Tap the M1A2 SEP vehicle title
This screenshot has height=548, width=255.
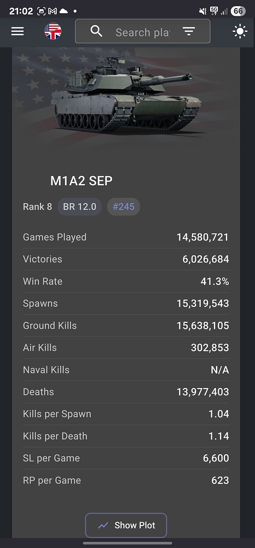click(82, 181)
